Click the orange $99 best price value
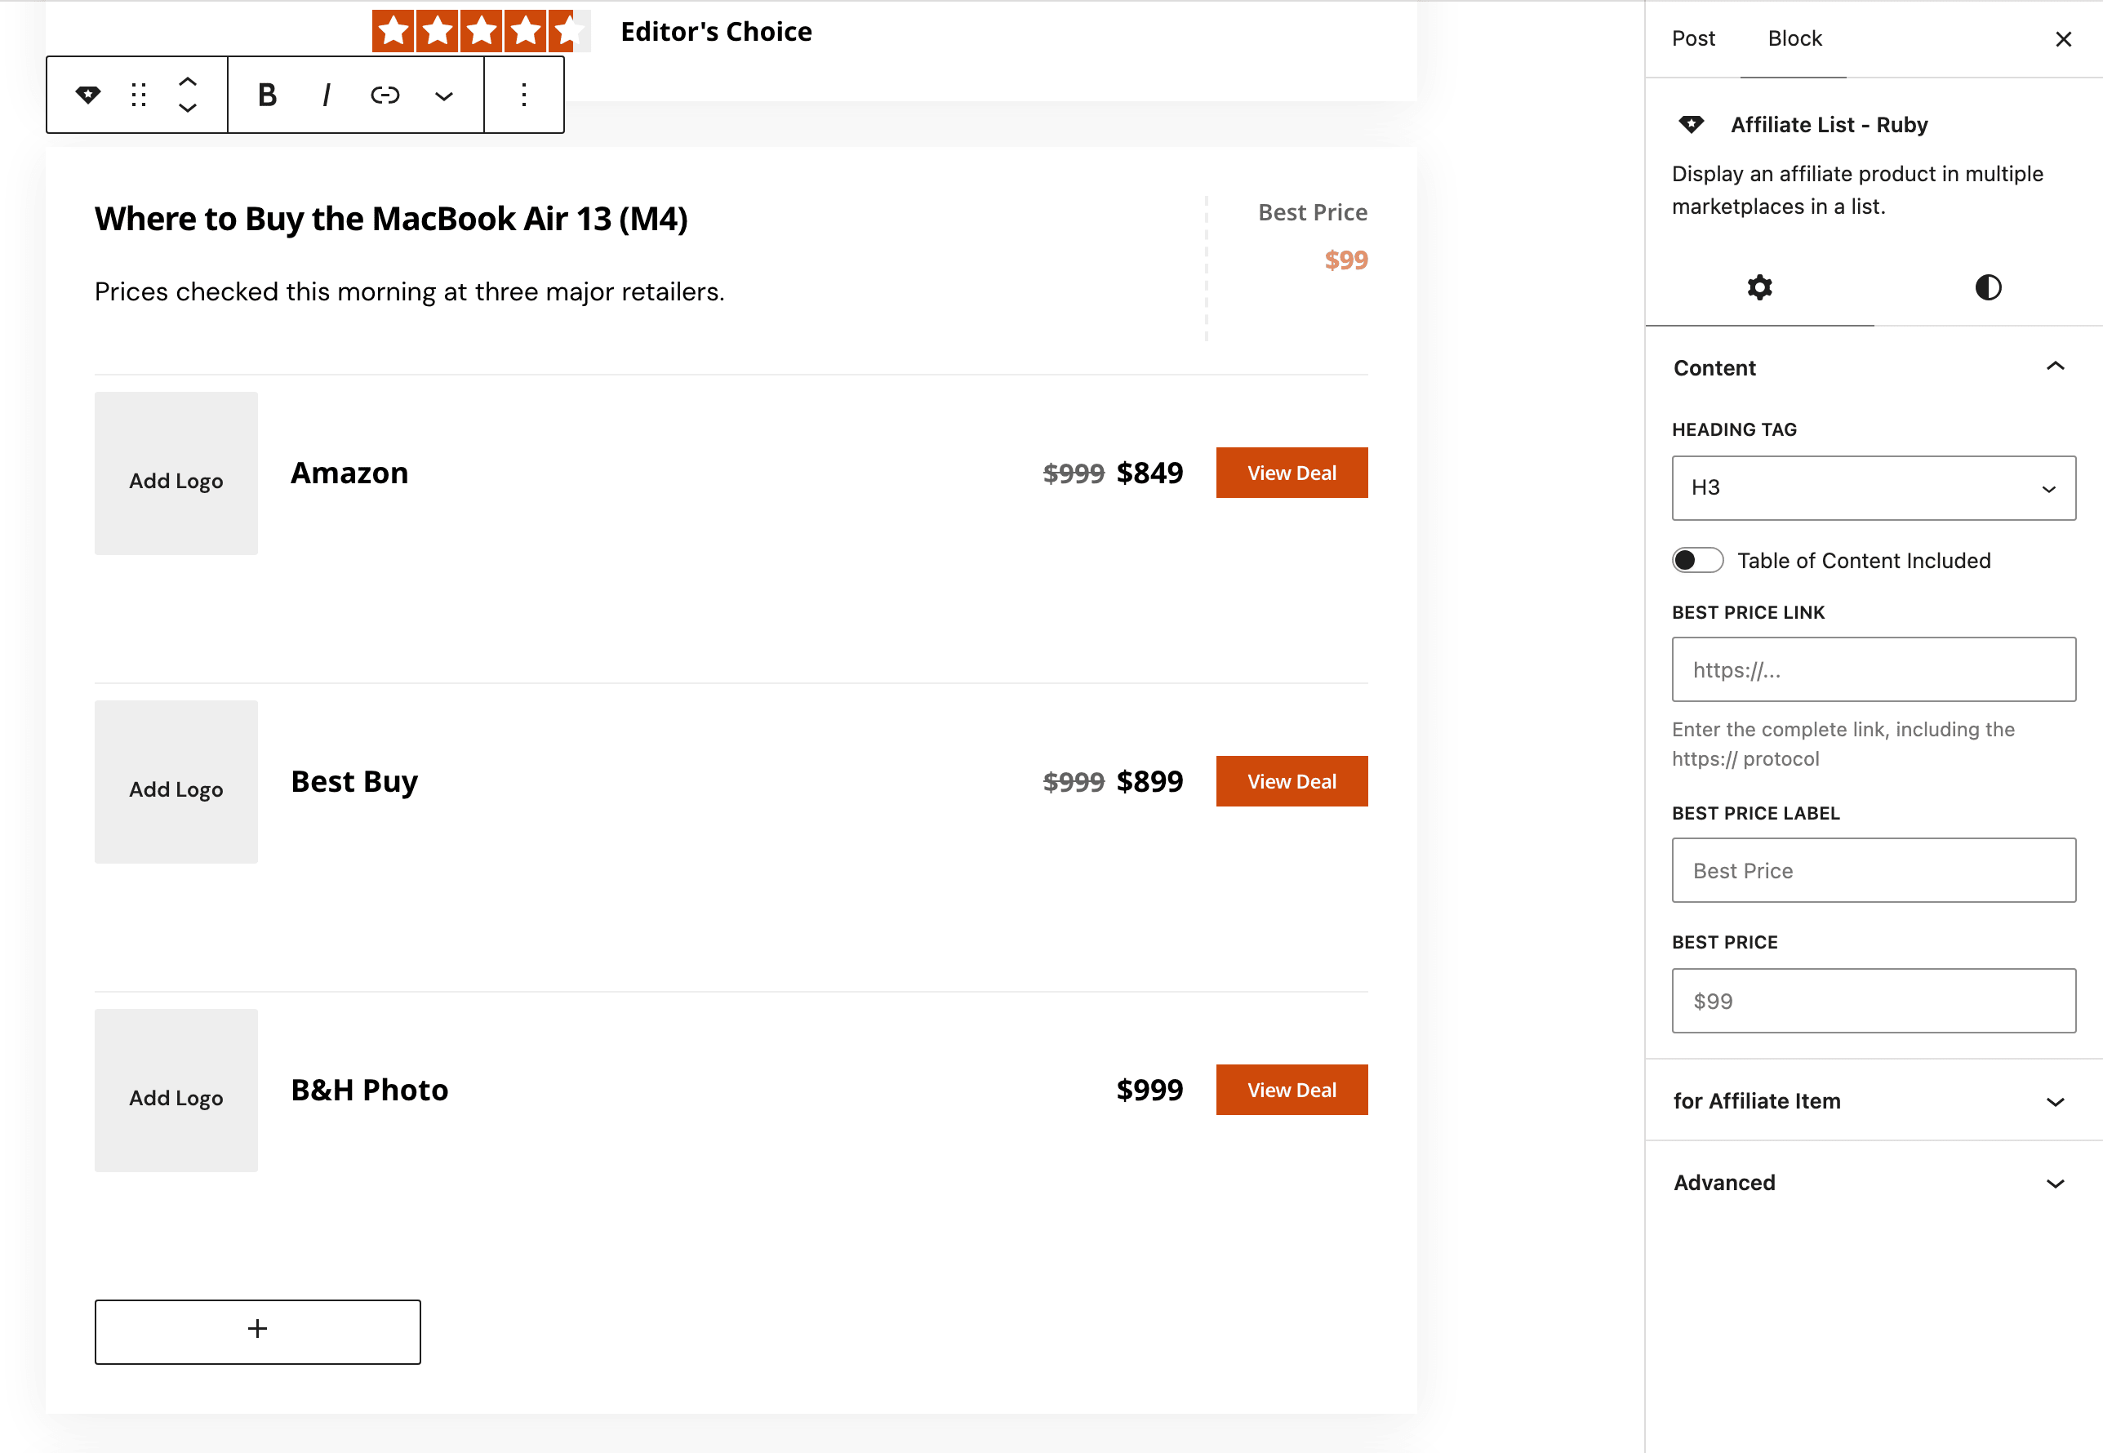This screenshot has height=1453, width=2103. point(1345,260)
